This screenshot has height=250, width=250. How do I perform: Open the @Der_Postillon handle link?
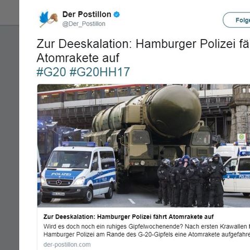tap(84, 24)
